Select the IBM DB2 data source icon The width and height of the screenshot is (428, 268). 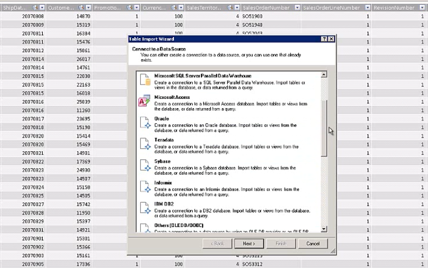(x=145, y=208)
